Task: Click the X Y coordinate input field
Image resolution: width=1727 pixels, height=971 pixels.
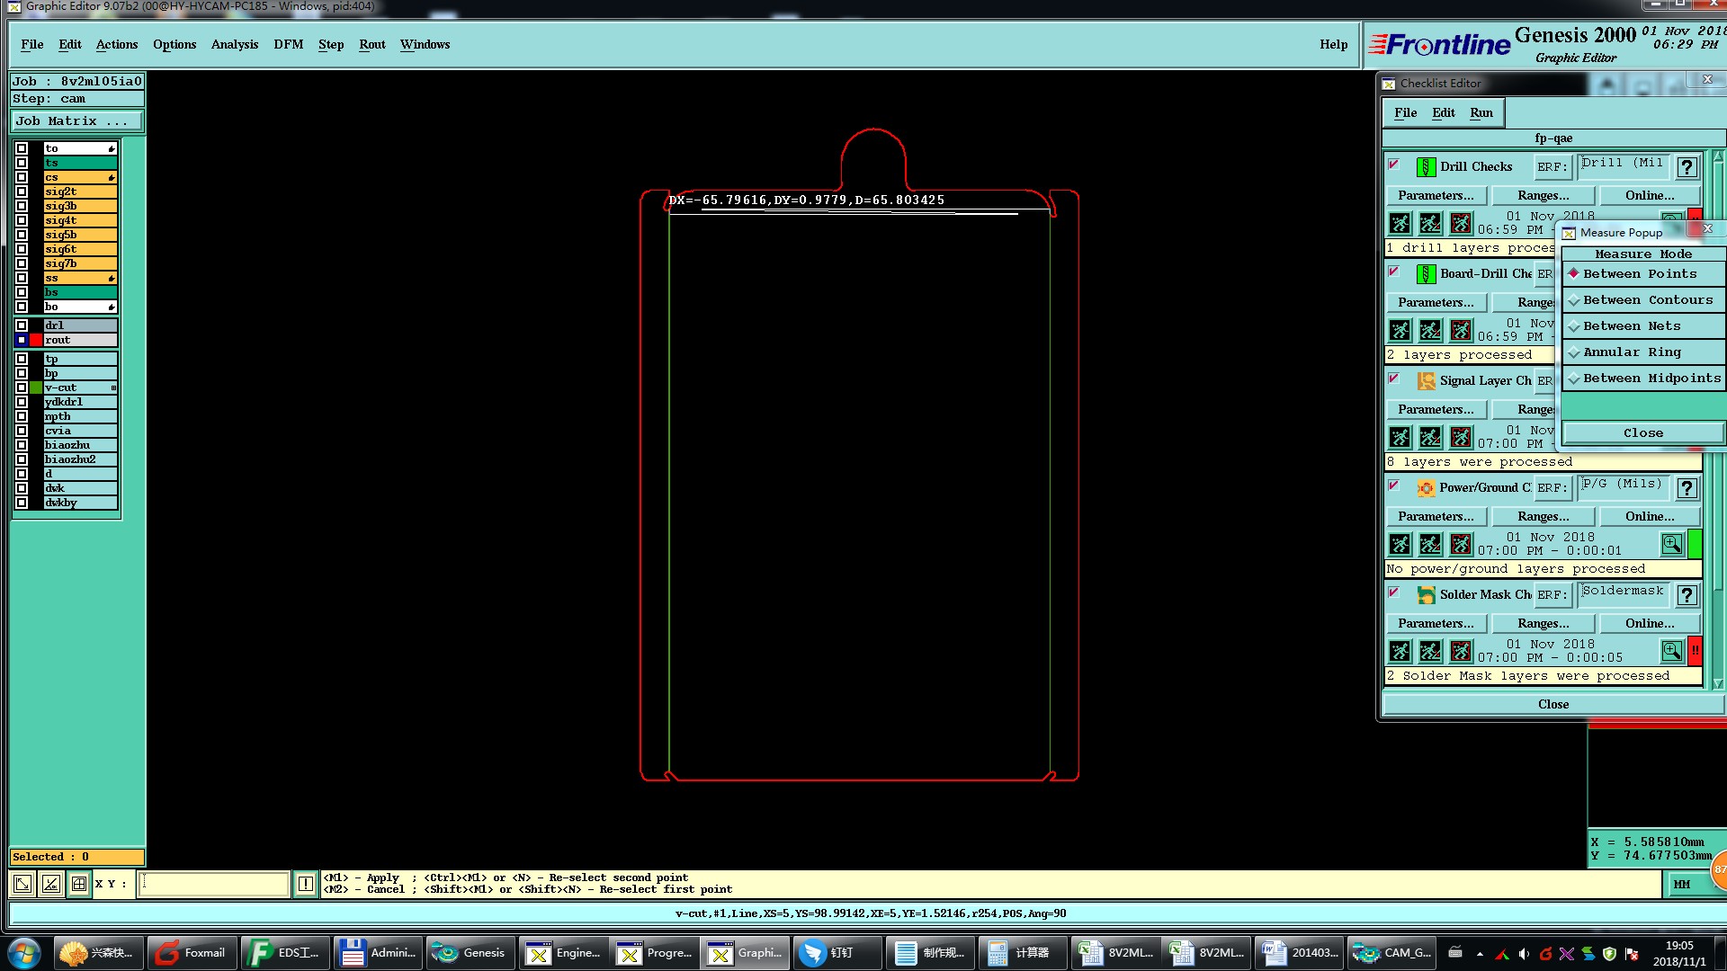Action: [x=214, y=884]
